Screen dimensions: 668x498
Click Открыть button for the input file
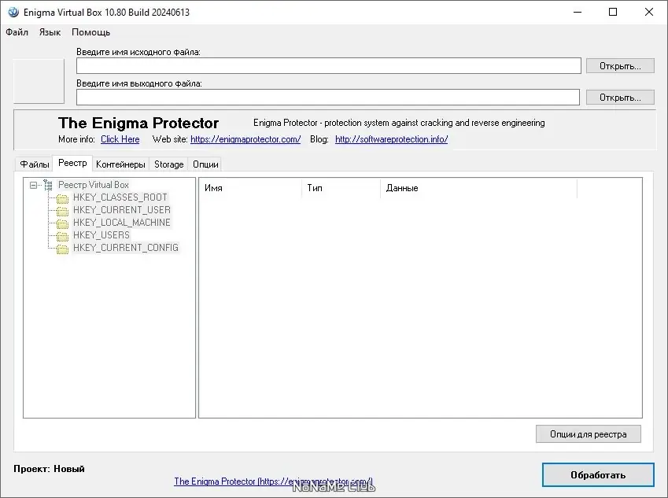tap(619, 66)
